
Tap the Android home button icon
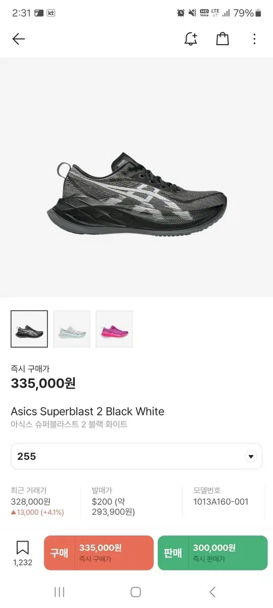(135, 592)
